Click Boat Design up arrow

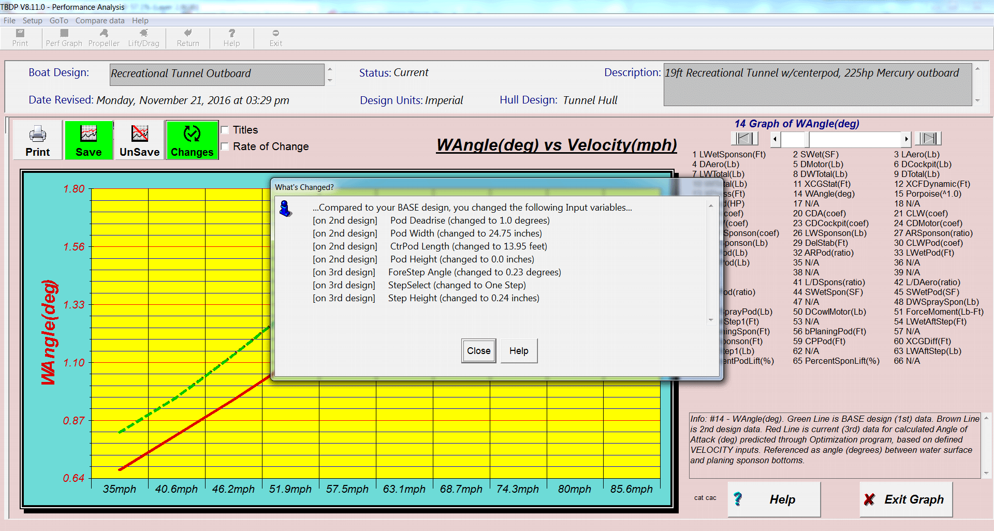(x=330, y=69)
